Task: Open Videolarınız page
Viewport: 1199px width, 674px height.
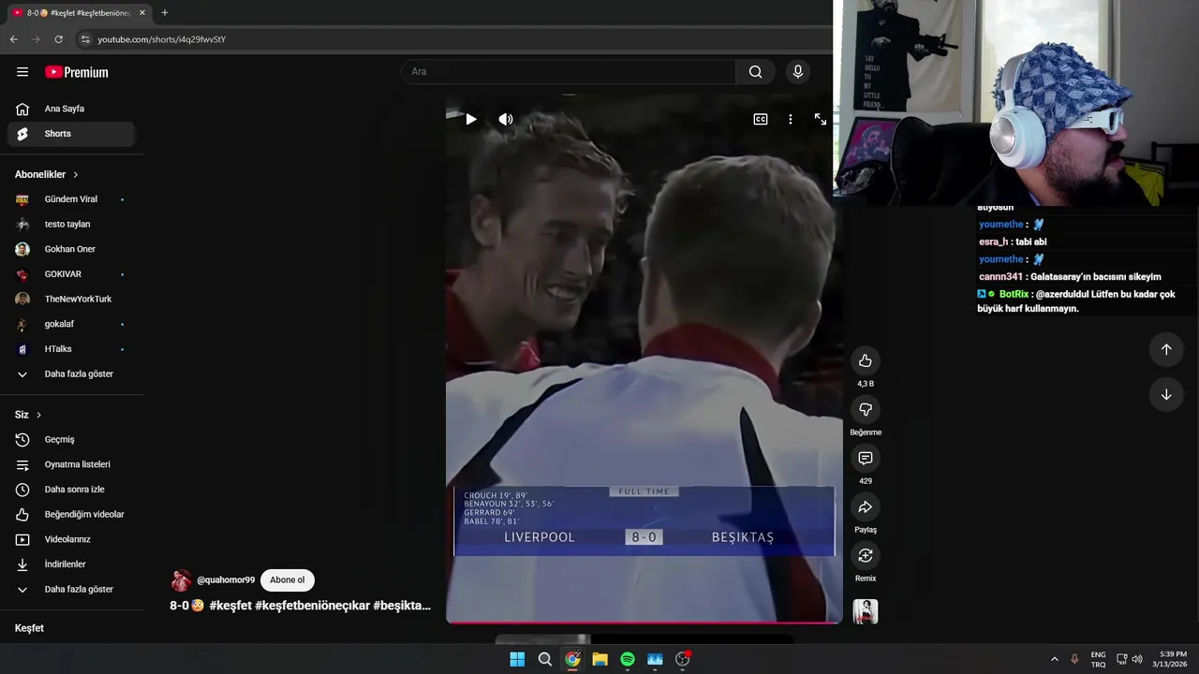Action: pyautogui.click(x=71, y=539)
